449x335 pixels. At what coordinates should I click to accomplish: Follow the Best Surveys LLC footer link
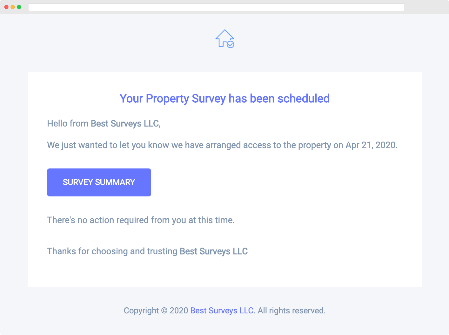click(222, 311)
